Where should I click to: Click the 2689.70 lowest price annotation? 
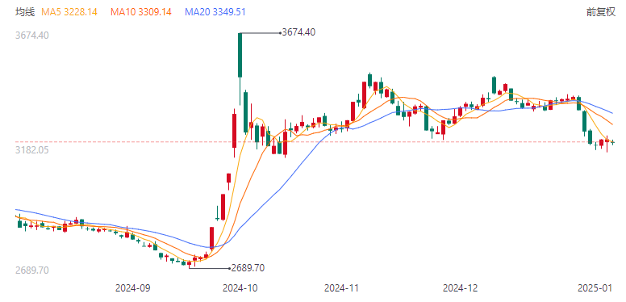[248, 267]
